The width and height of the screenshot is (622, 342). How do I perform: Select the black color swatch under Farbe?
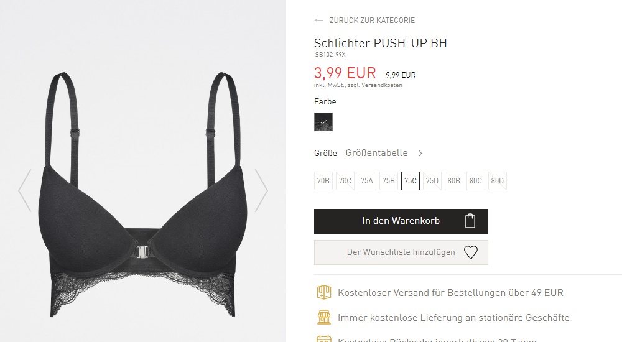coord(323,122)
